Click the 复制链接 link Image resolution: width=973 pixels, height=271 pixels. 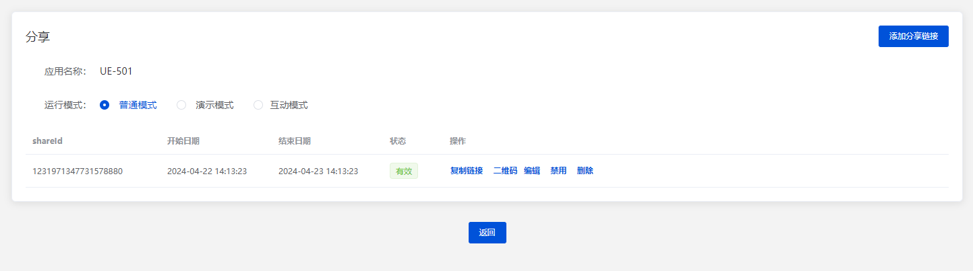467,171
